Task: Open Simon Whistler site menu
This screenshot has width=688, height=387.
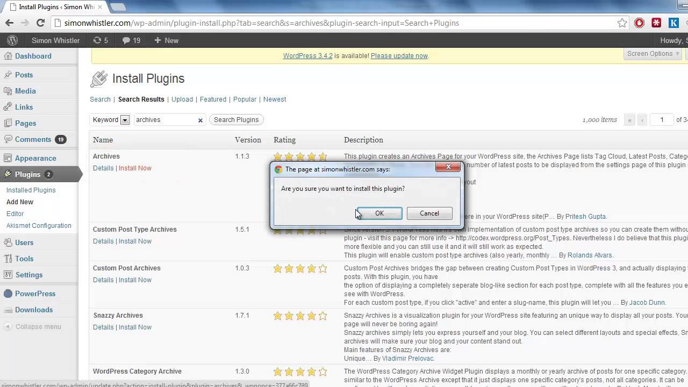Action: (x=55, y=40)
